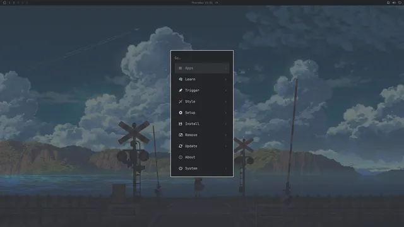Switch to workspace 1 in top bar
The width and height of the screenshot is (404, 227).
pyautogui.click(x=9, y=3)
